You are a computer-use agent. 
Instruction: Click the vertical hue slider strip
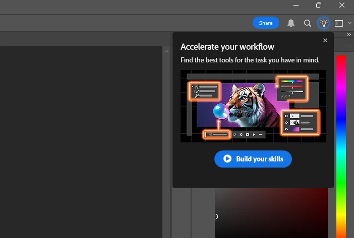(x=341, y=146)
